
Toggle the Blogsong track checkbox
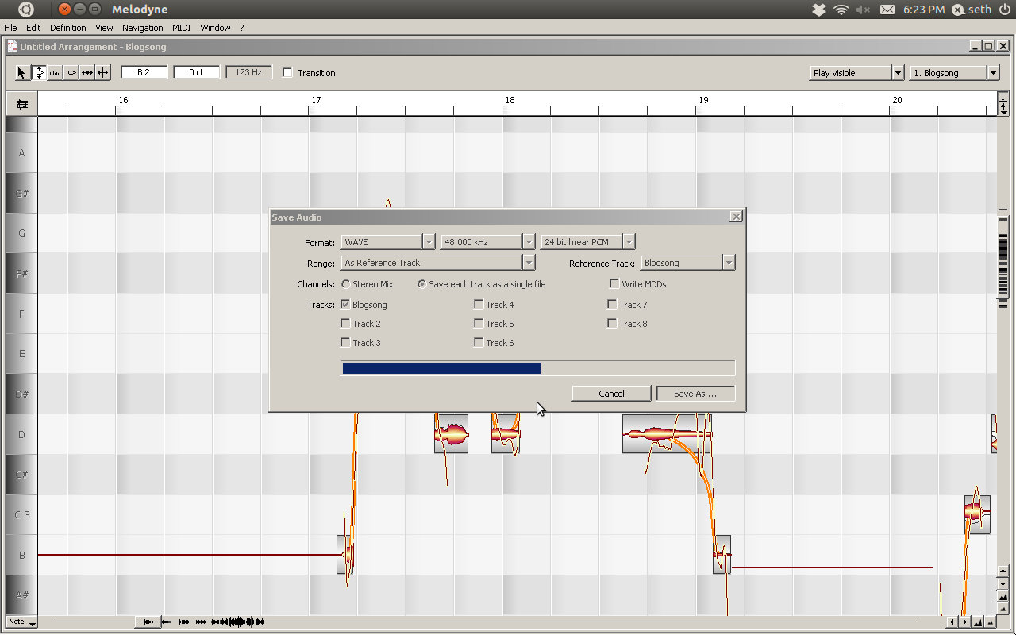coord(345,304)
